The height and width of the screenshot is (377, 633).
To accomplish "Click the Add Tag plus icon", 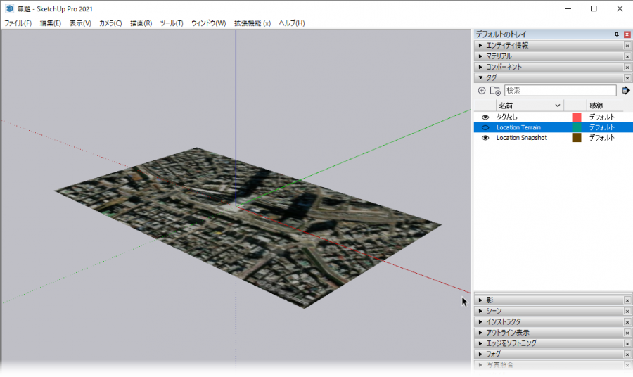I will click(x=482, y=91).
